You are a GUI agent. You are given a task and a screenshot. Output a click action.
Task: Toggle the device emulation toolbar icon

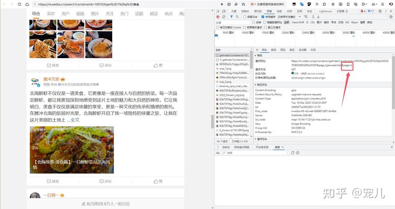224,11
